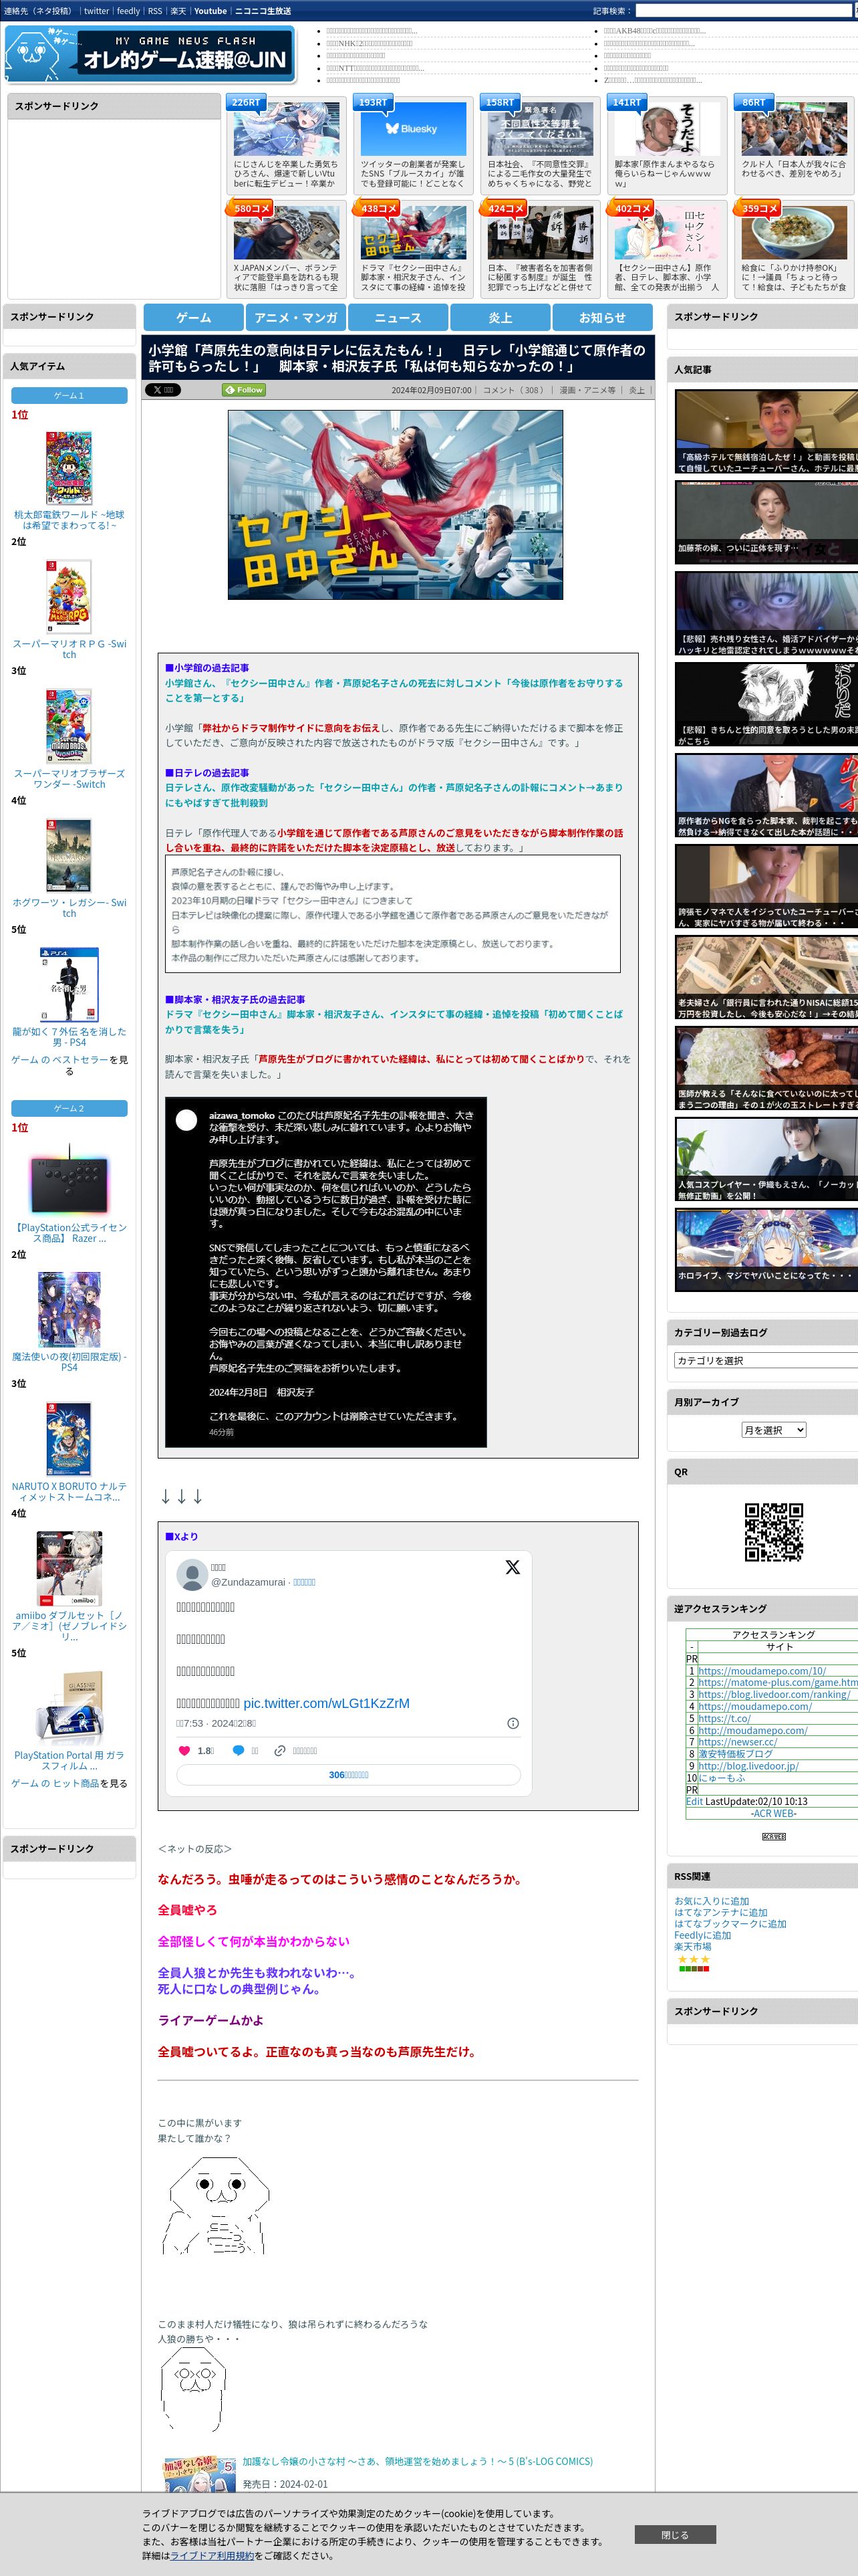Viewport: 858px width, 2576px height.
Task: Click the X logo in embedded tweet
Action: click(x=513, y=1567)
